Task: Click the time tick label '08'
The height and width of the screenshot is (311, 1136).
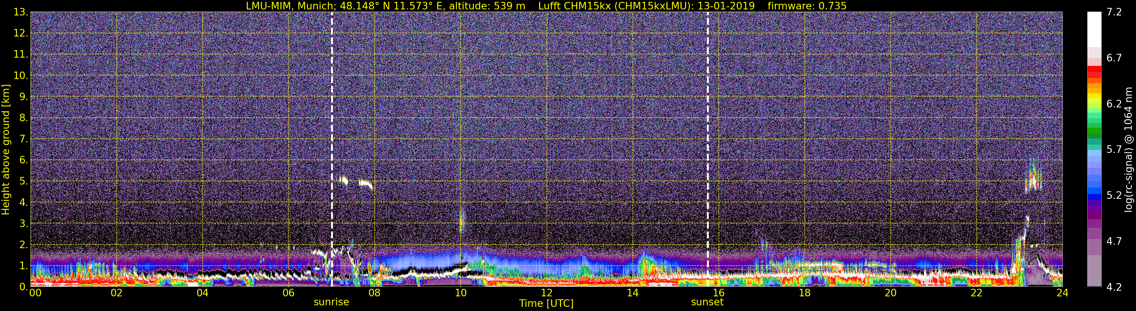Action: click(374, 293)
